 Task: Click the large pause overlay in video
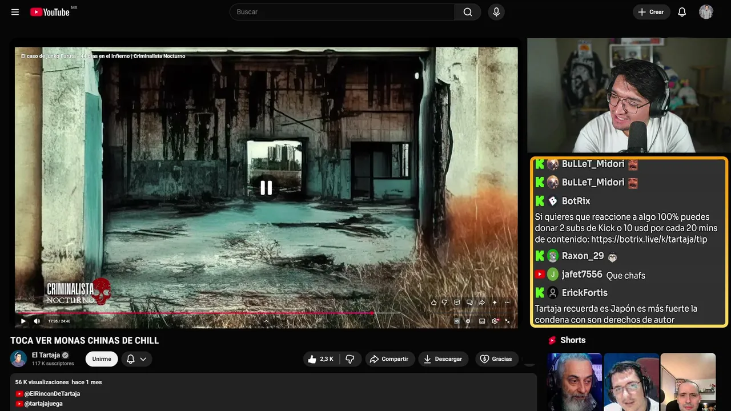click(x=266, y=188)
